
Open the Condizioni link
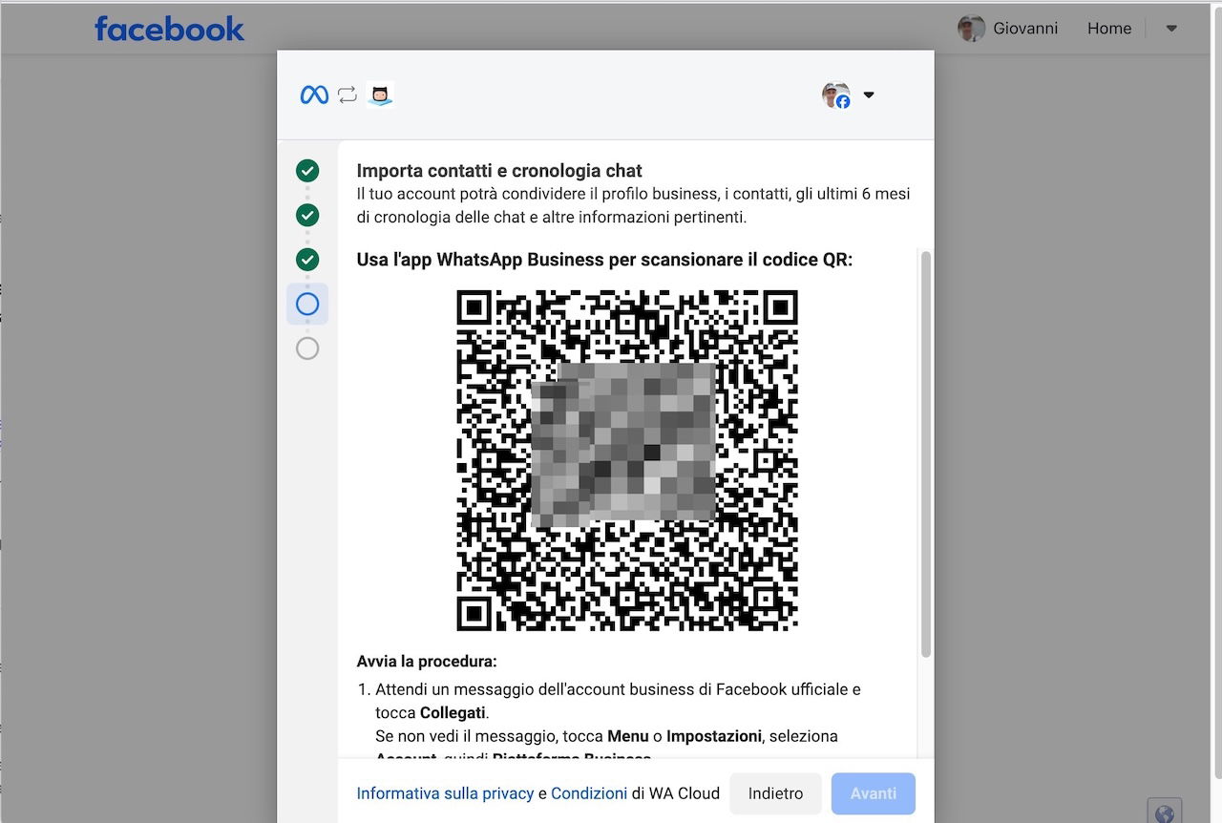pos(589,793)
